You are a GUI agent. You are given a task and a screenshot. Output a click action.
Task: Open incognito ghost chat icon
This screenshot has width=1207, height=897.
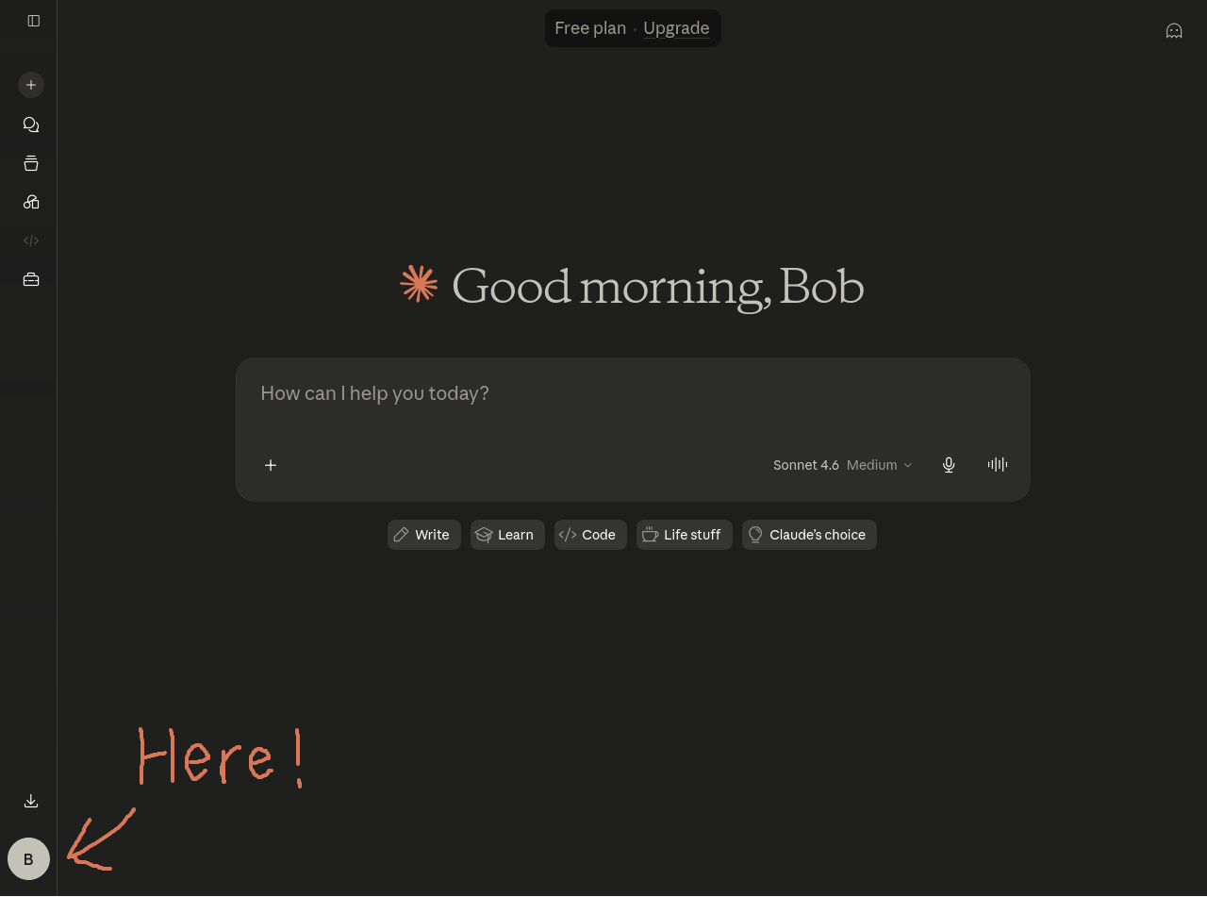pos(1174,31)
